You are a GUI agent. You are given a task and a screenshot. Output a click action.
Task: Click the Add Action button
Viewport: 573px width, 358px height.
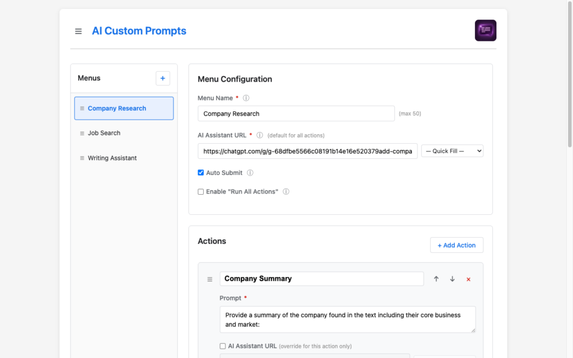pos(457,245)
